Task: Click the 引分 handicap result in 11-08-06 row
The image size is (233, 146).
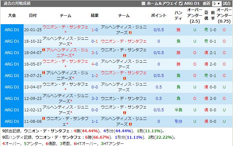Action: click(178, 122)
